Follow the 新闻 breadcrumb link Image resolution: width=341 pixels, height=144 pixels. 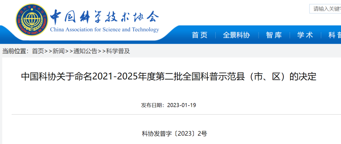(58, 51)
